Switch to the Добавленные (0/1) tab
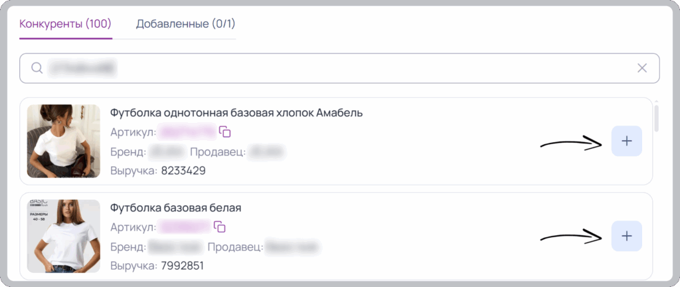 (x=186, y=23)
